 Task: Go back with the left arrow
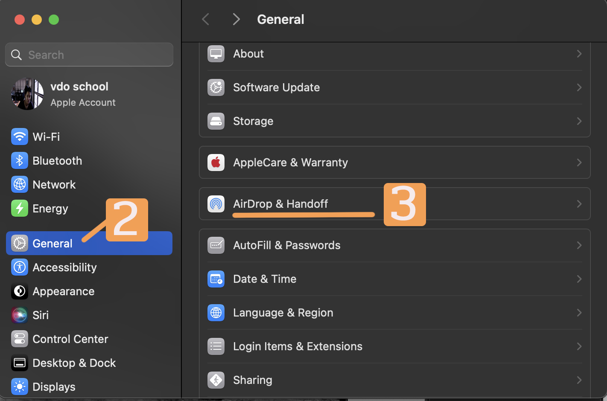pyautogui.click(x=206, y=19)
